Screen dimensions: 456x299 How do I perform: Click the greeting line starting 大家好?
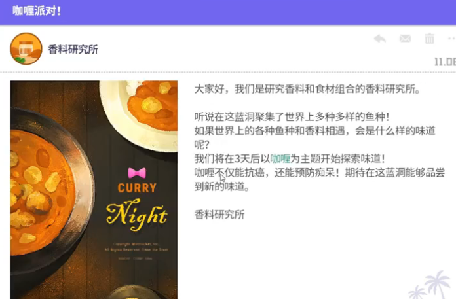[307, 89]
